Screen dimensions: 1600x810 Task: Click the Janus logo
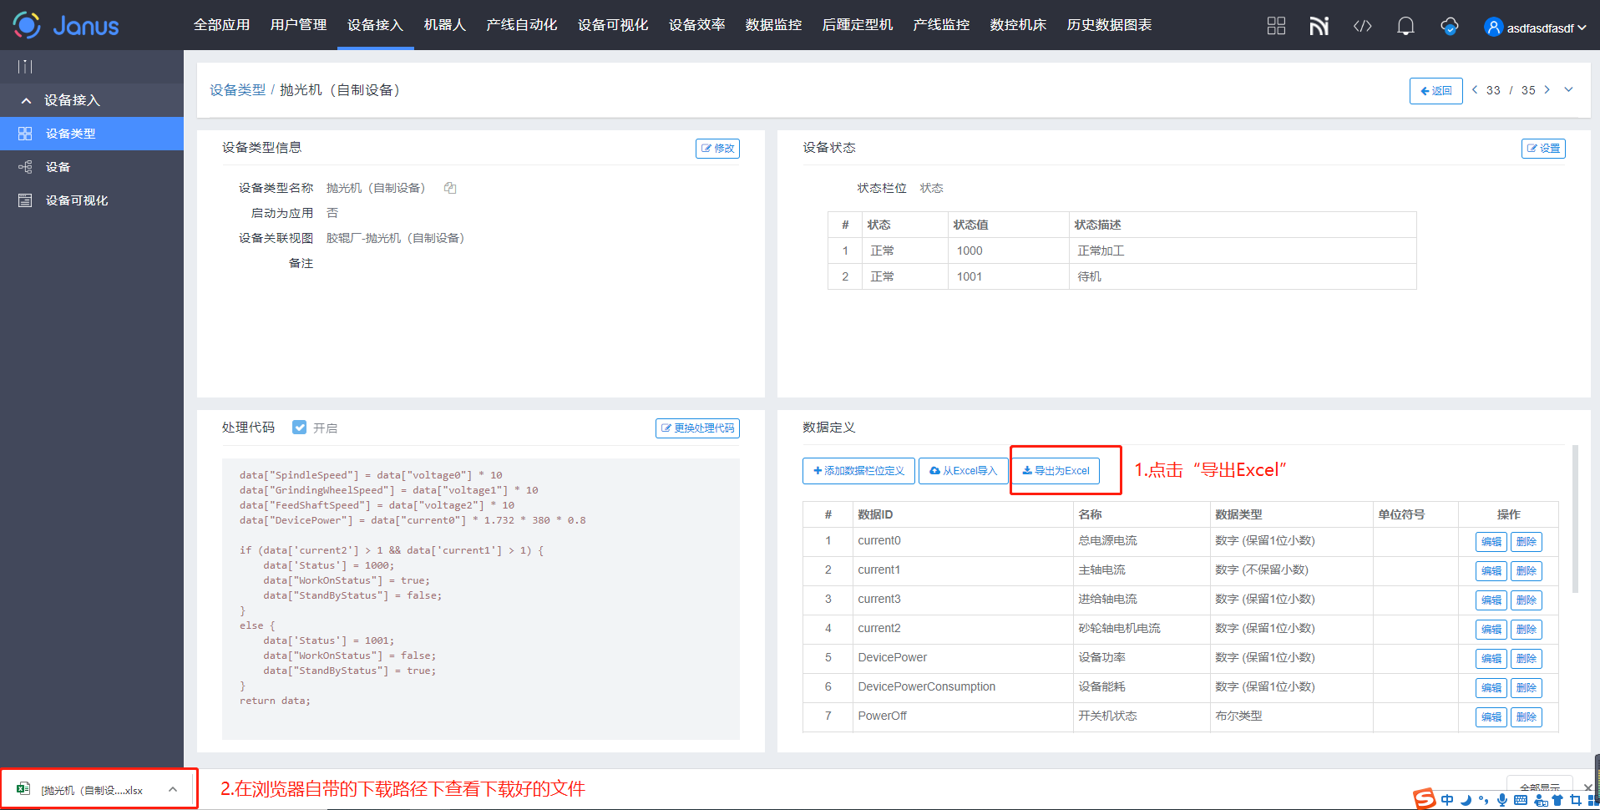(66, 25)
